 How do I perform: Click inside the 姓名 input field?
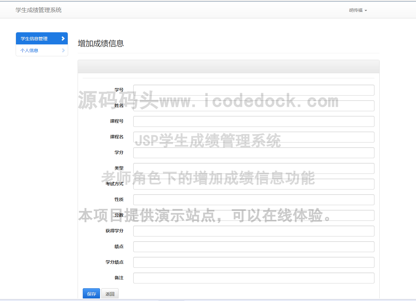(254, 105)
